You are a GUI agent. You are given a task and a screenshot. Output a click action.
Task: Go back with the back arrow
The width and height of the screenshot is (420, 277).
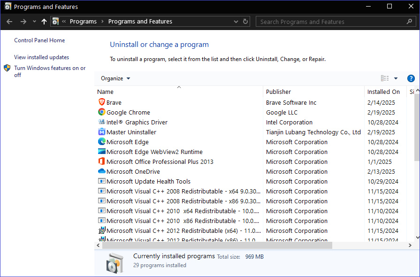9,22
